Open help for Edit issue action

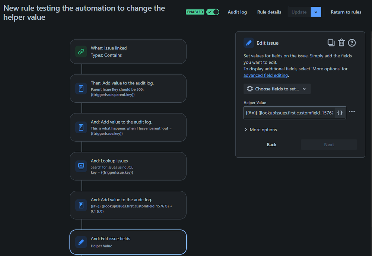click(x=352, y=43)
